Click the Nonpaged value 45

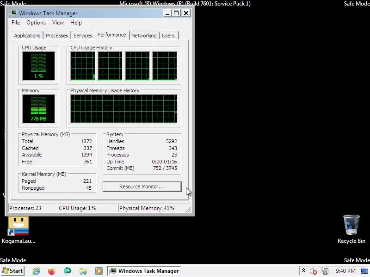pos(89,188)
